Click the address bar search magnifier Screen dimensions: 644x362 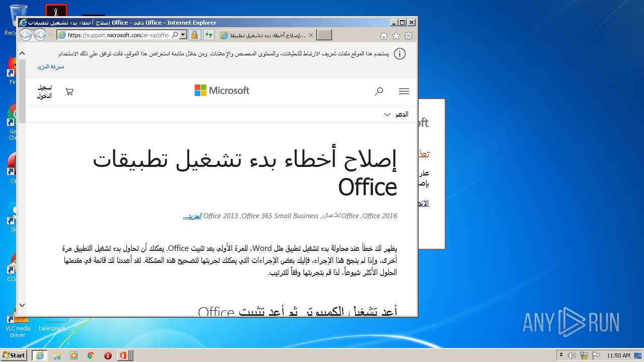click(x=175, y=35)
